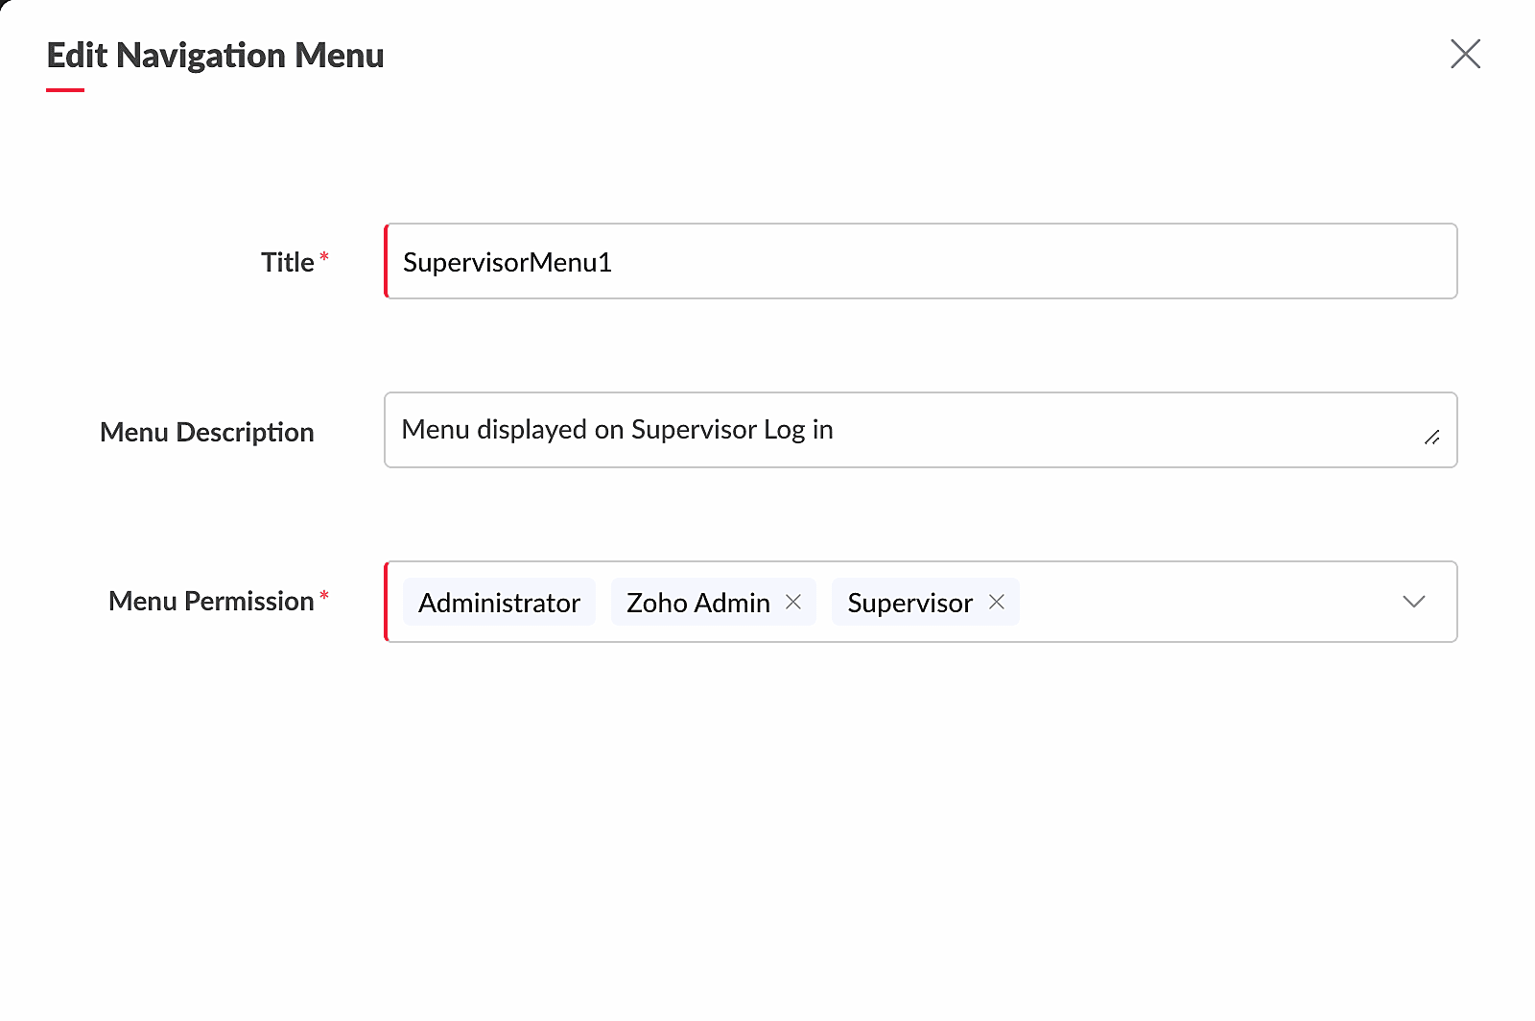1535x1021 pixels.
Task: Click the Menu Description resize handle
Action: [1431, 438]
